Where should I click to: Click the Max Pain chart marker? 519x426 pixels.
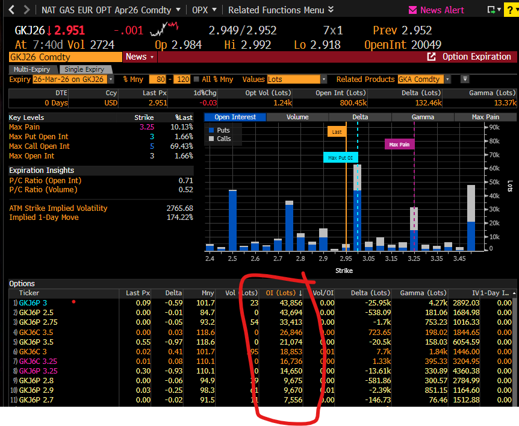(399, 145)
